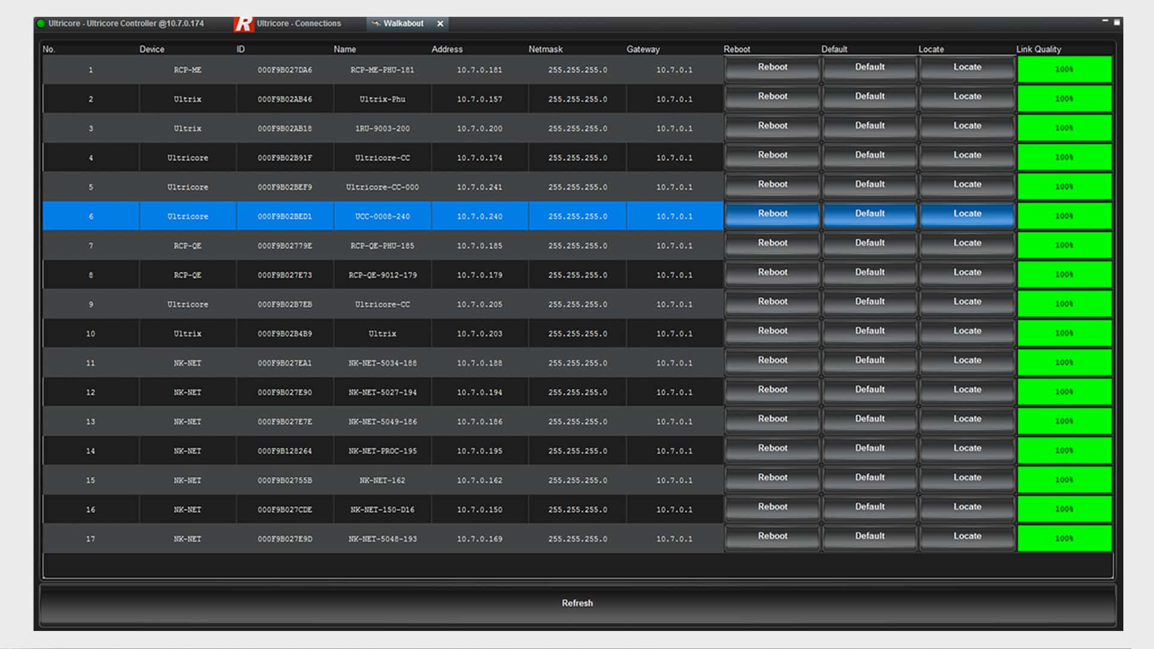Image resolution: width=1154 pixels, height=649 pixels.
Task: Click name cell 1RU-9003-200
Action: point(382,129)
